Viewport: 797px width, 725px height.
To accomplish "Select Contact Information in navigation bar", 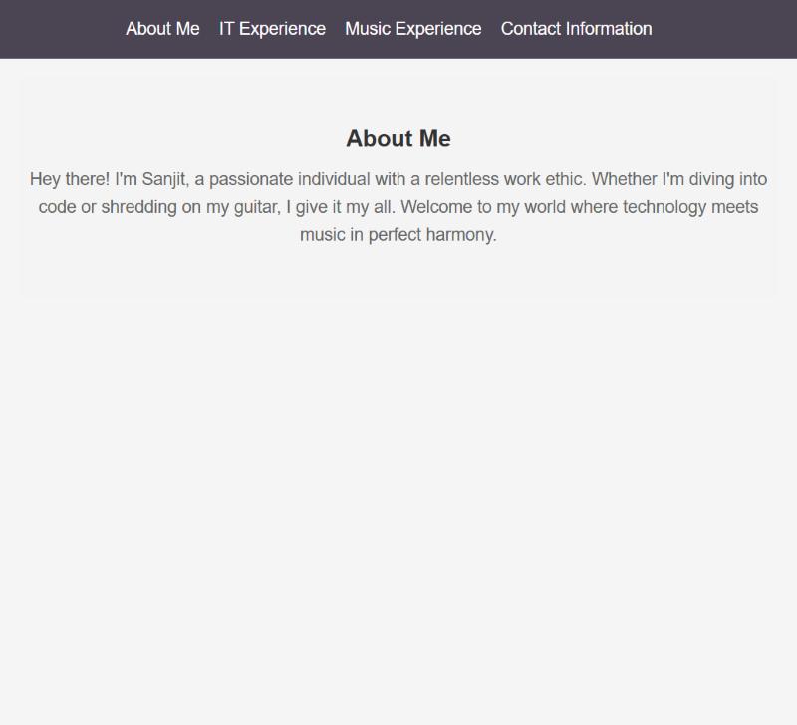I will point(577,29).
